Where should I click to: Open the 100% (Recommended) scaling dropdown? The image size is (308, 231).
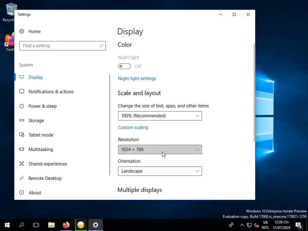click(160, 116)
